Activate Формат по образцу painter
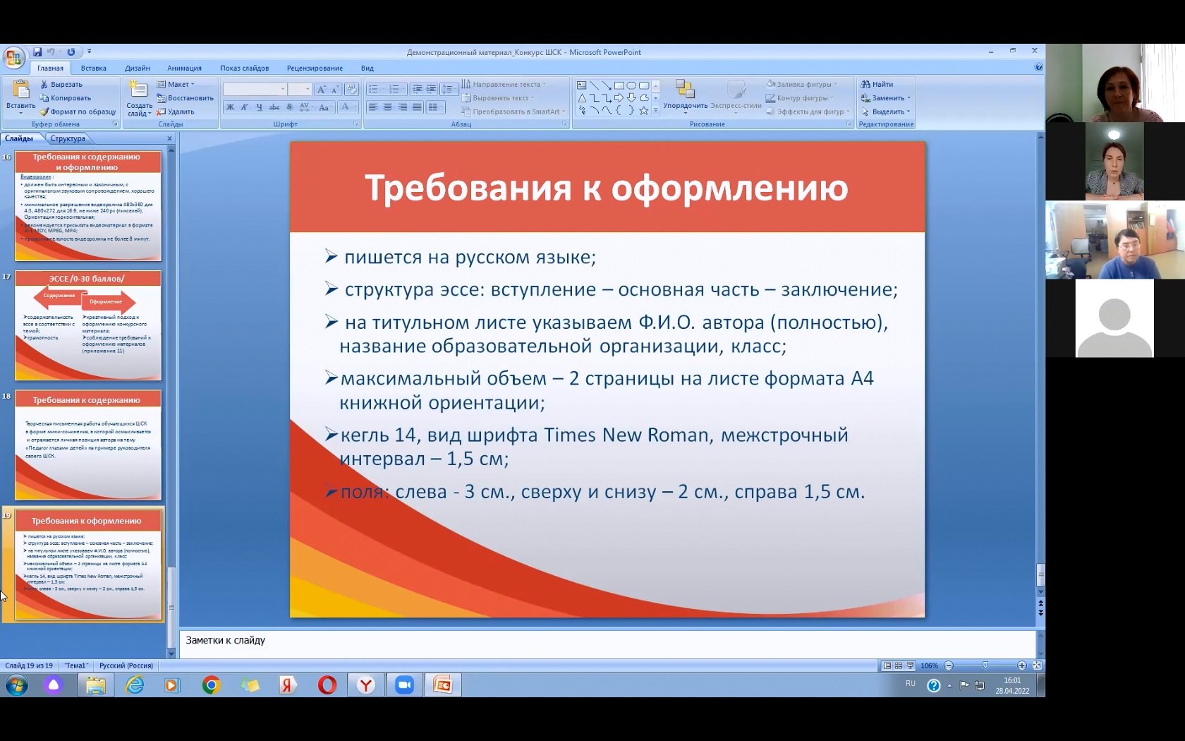 pos(78,112)
